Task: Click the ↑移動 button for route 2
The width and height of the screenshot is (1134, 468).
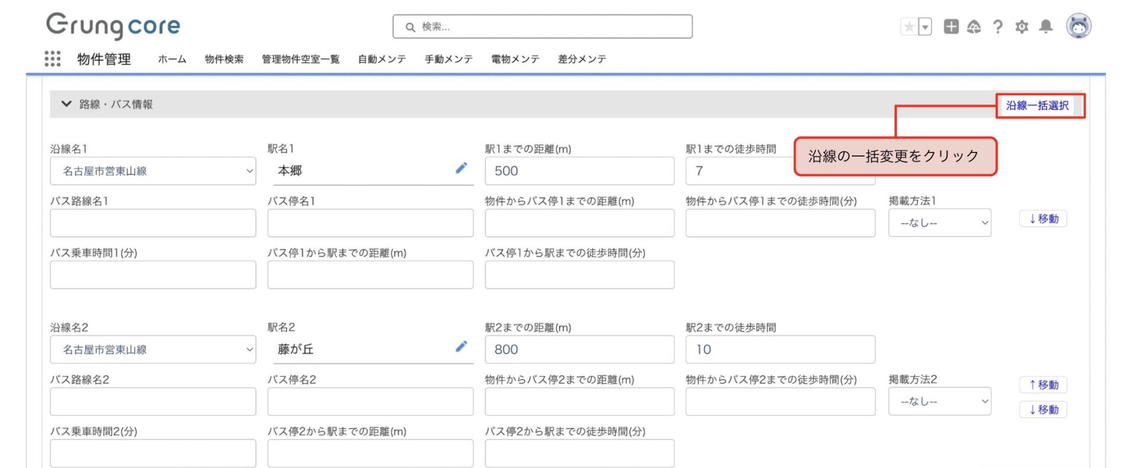Action: (1043, 385)
